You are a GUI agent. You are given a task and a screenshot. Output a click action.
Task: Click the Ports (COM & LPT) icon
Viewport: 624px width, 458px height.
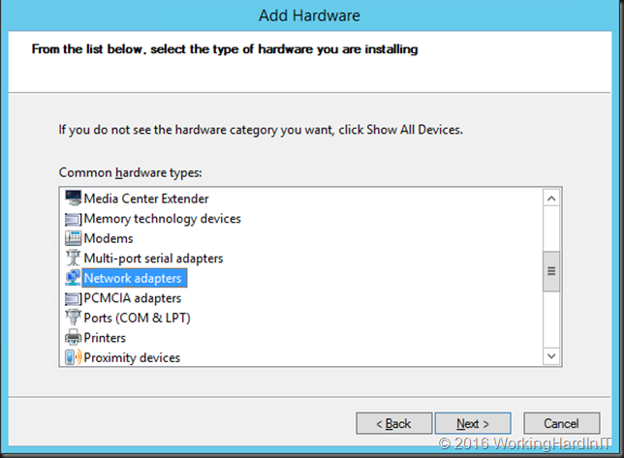coord(74,318)
